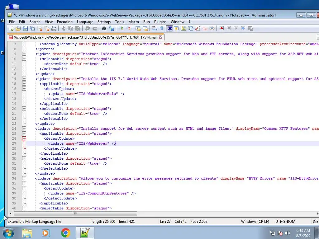Click Run Macro Multiple Times icon
319x239 pixels.
pyautogui.click(x=243, y=28)
